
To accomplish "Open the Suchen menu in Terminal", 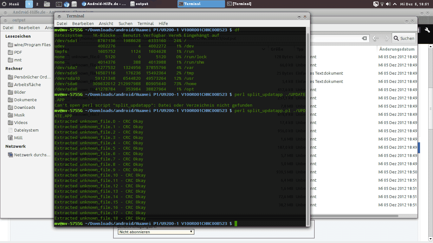I will point(126,23).
